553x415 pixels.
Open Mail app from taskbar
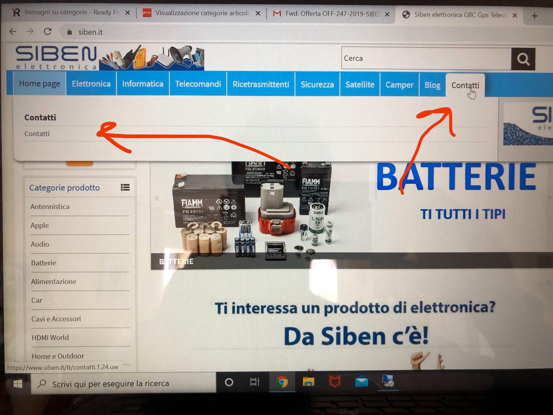click(362, 381)
